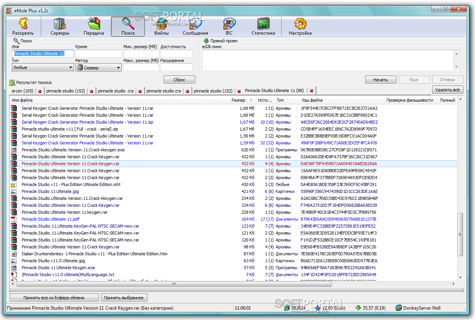Click the 620 Кб size cell

coord(248,150)
